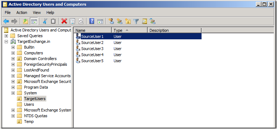Image resolution: width=277 pixels, height=129 pixels.
Task: Sort by the Type column header
Action: [x=130, y=30]
